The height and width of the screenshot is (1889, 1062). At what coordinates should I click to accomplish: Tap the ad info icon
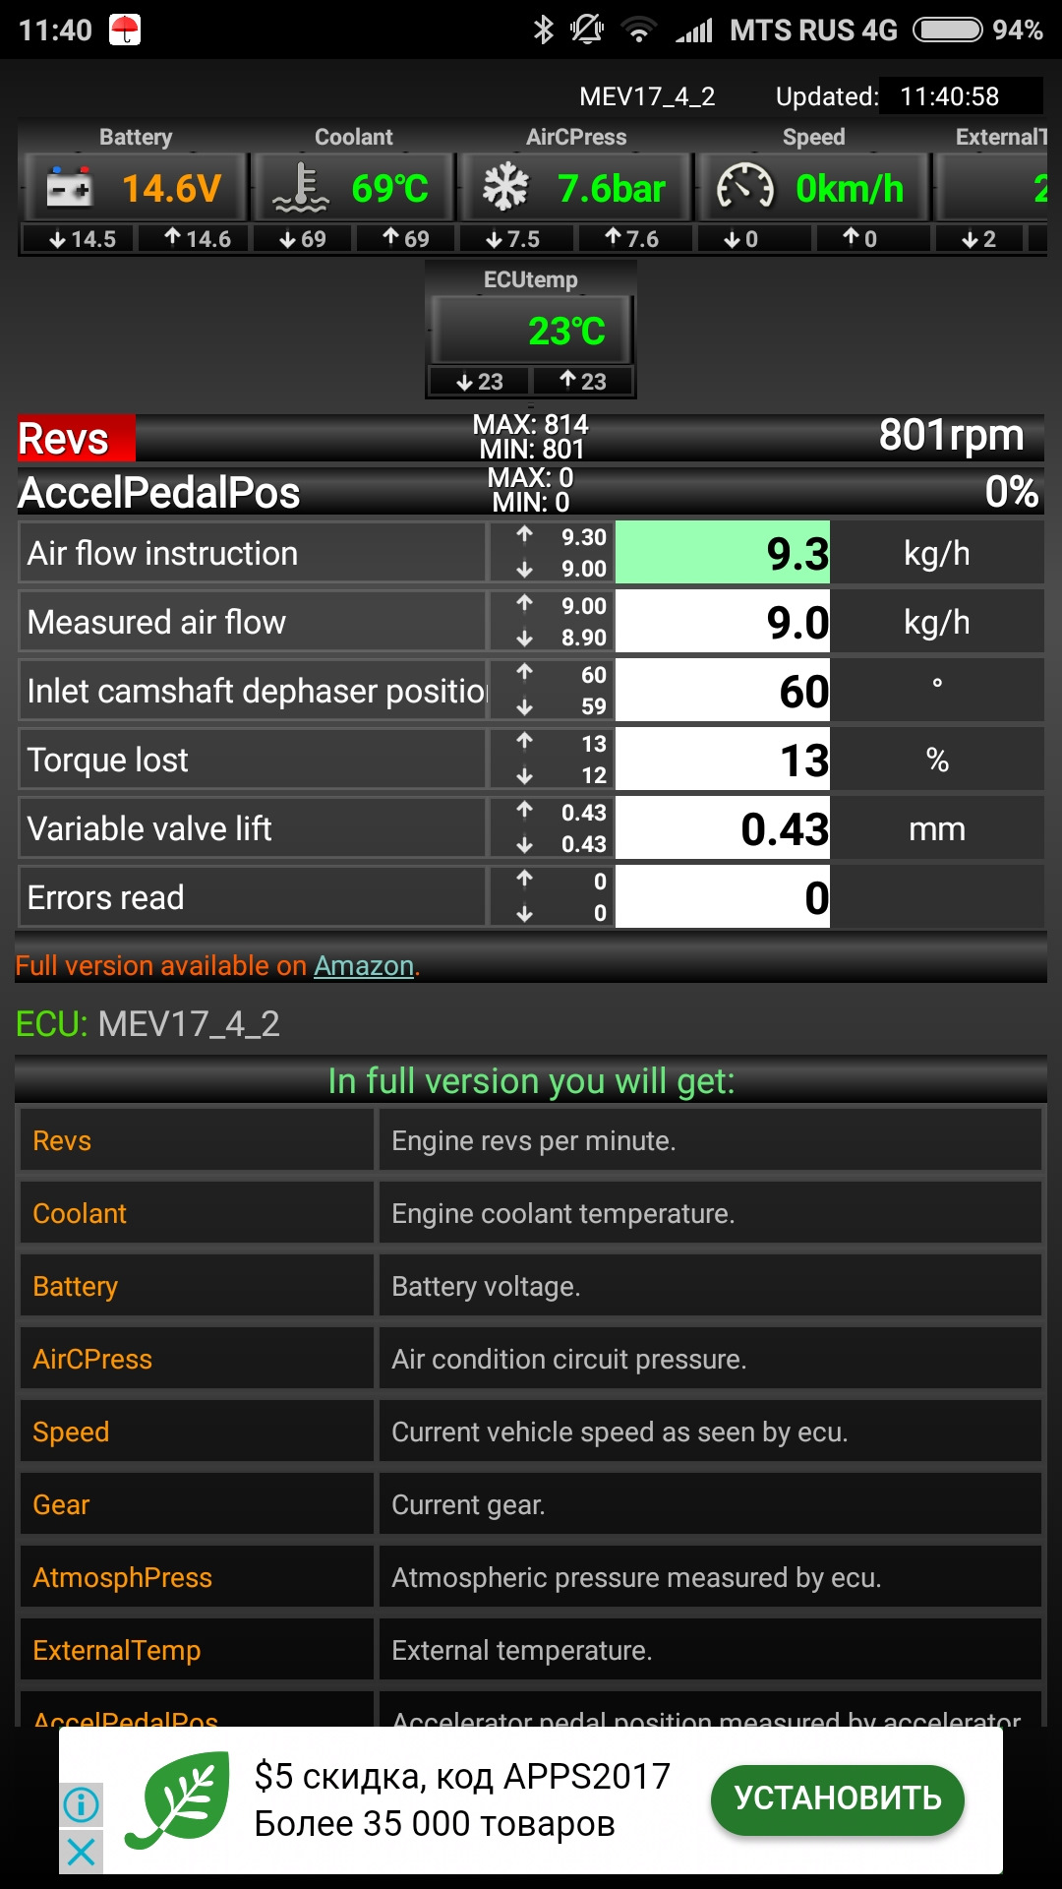[x=81, y=1803]
